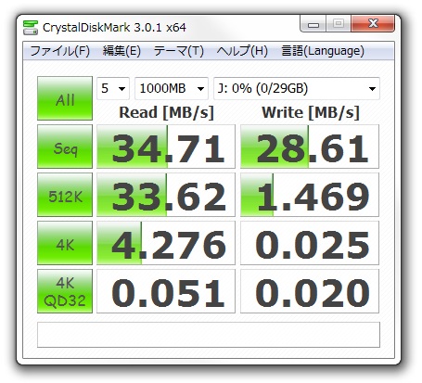Click the Seq write value 28.61

pos(310,147)
